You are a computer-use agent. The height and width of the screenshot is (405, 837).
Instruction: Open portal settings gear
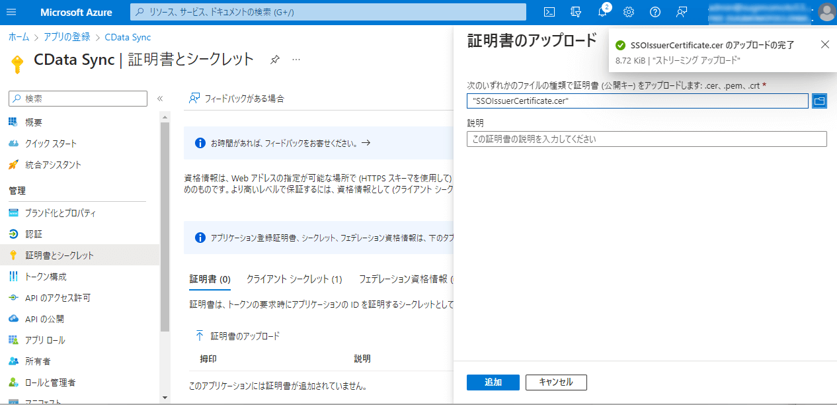pyautogui.click(x=629, y=12)
